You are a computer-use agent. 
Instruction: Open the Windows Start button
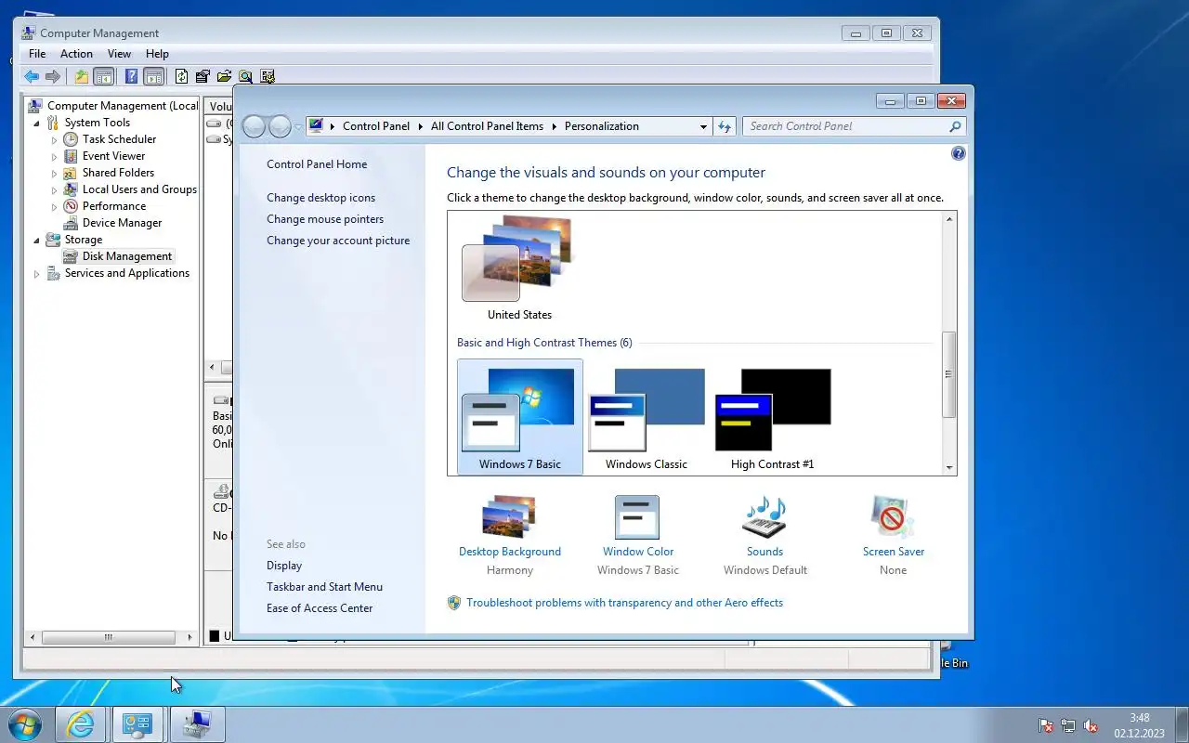[x=25, y=723]
